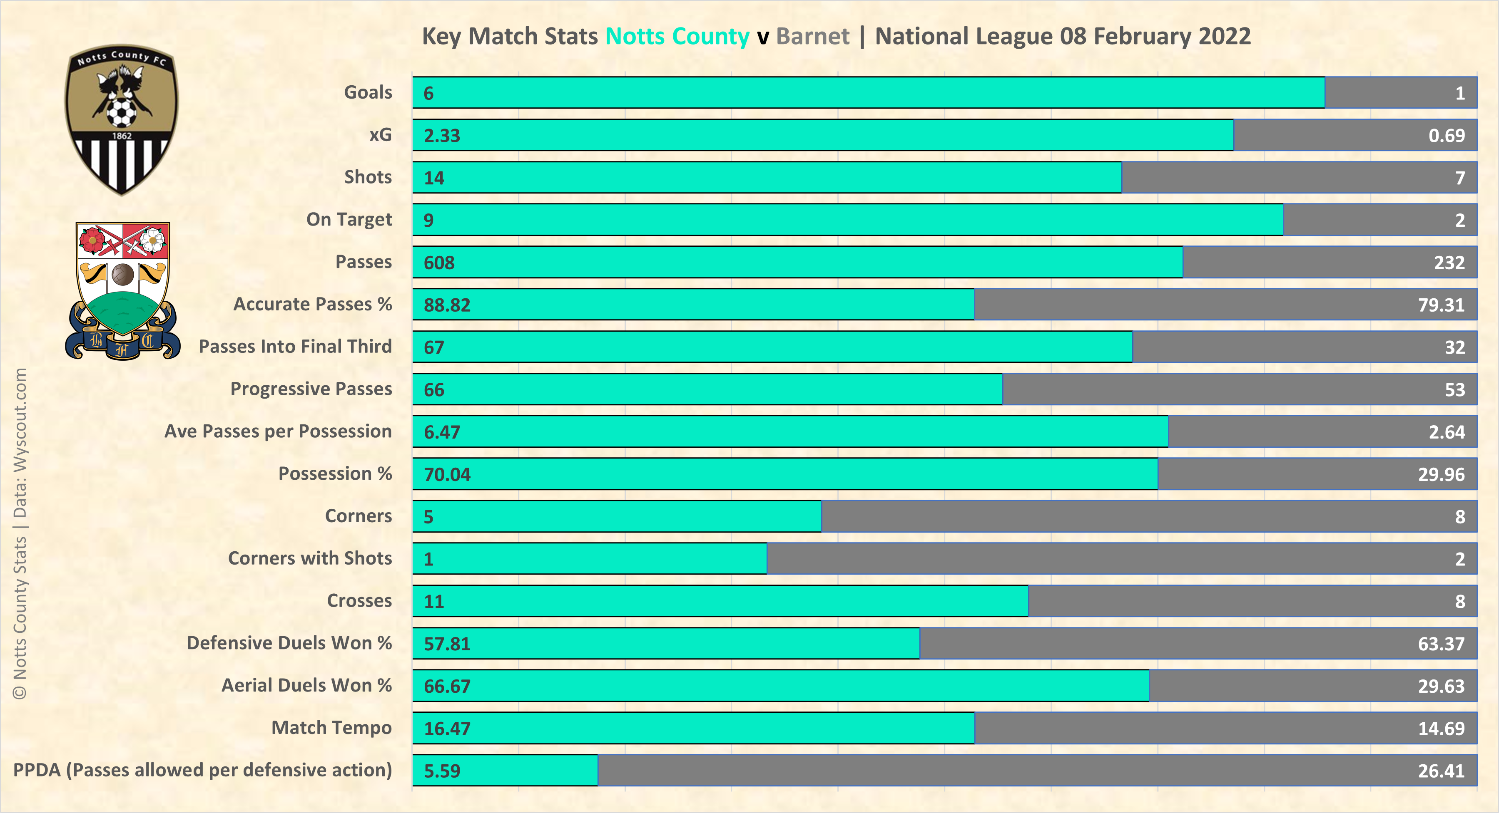This screenshot has width=1499, height=813.
Task: Select teal Passes Into Final Third bar
Action: (772, 347)
